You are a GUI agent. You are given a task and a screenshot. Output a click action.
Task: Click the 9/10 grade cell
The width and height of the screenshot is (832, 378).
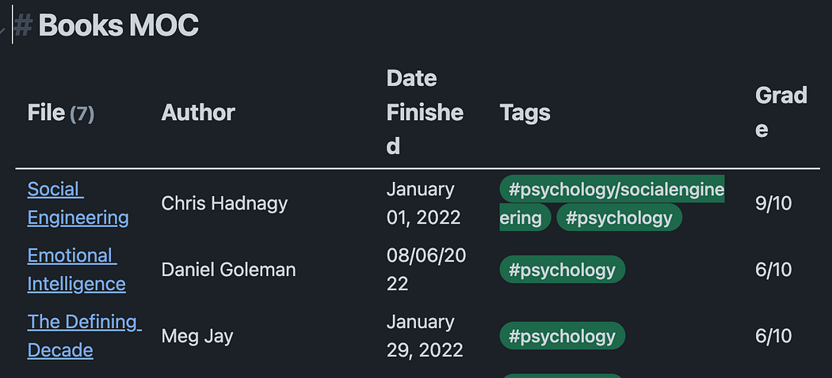[773, 203]
